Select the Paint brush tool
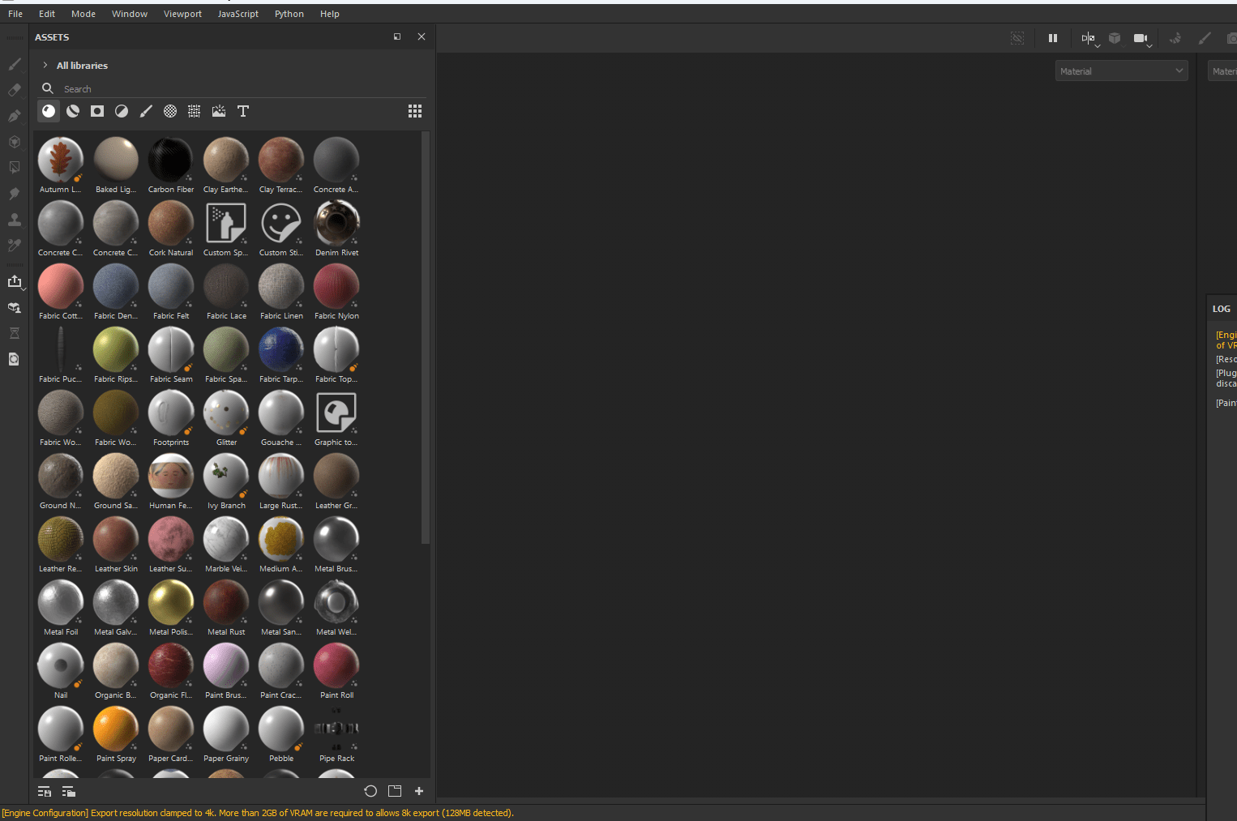Image resolution: width=1237 pixels, height=821 pixels. click(x=14, y=66)
